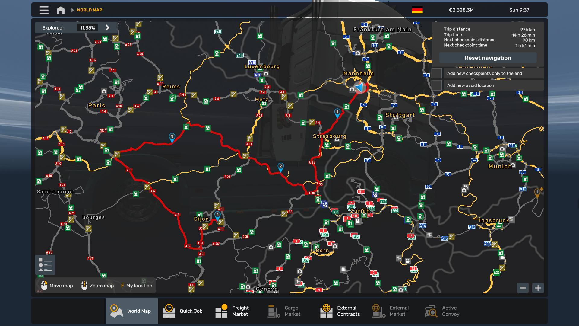The width and height of the screenshot is (579, 326).
Task: Click the World Map breadcrumb arrow
Action: [72, 10]
